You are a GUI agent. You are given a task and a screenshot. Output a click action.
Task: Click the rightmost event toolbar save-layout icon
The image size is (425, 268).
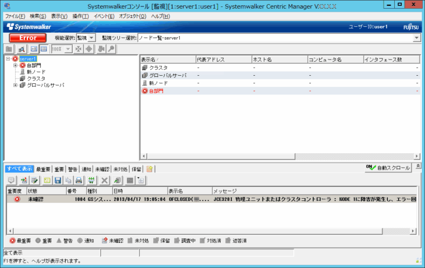pos(141,181)
